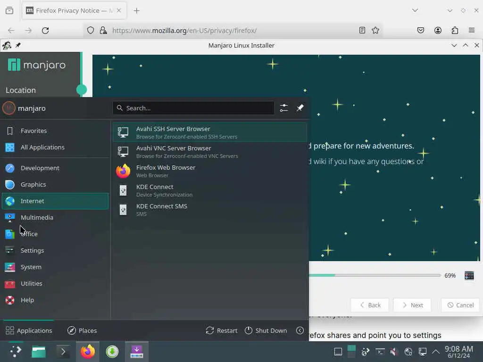Open the terminal from taskbar
Viewport: 483px width, 362px height.
click(x=63, y=352)
